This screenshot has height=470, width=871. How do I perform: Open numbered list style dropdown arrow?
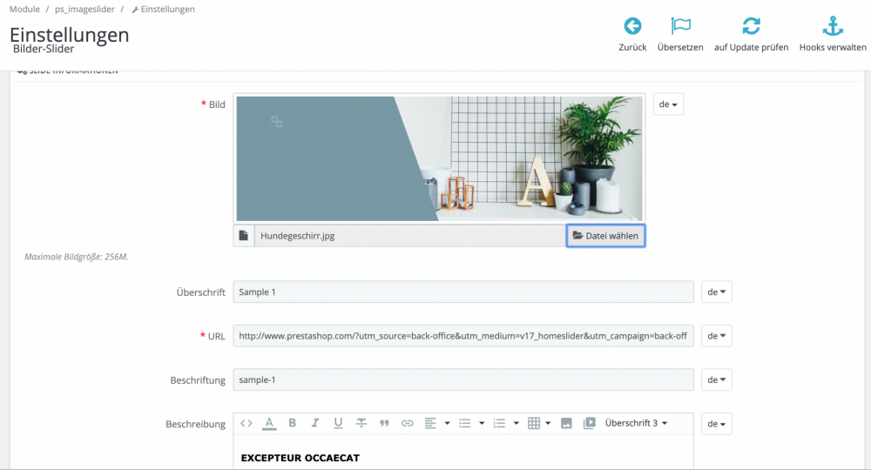click(x=516, y=423)
